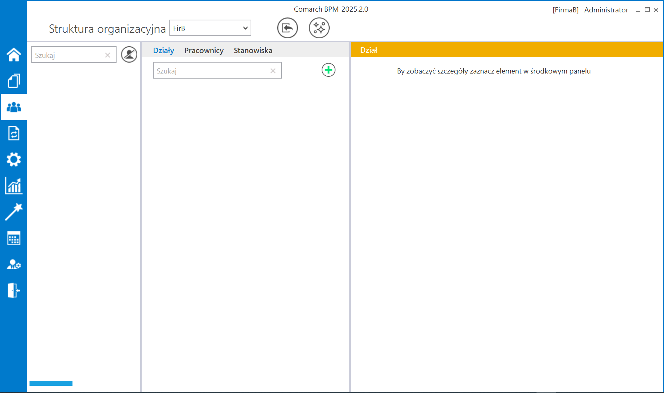Switch to the Pracownicy tab
This screenshot has height=393, width=664.
click(x=204, y=51)
